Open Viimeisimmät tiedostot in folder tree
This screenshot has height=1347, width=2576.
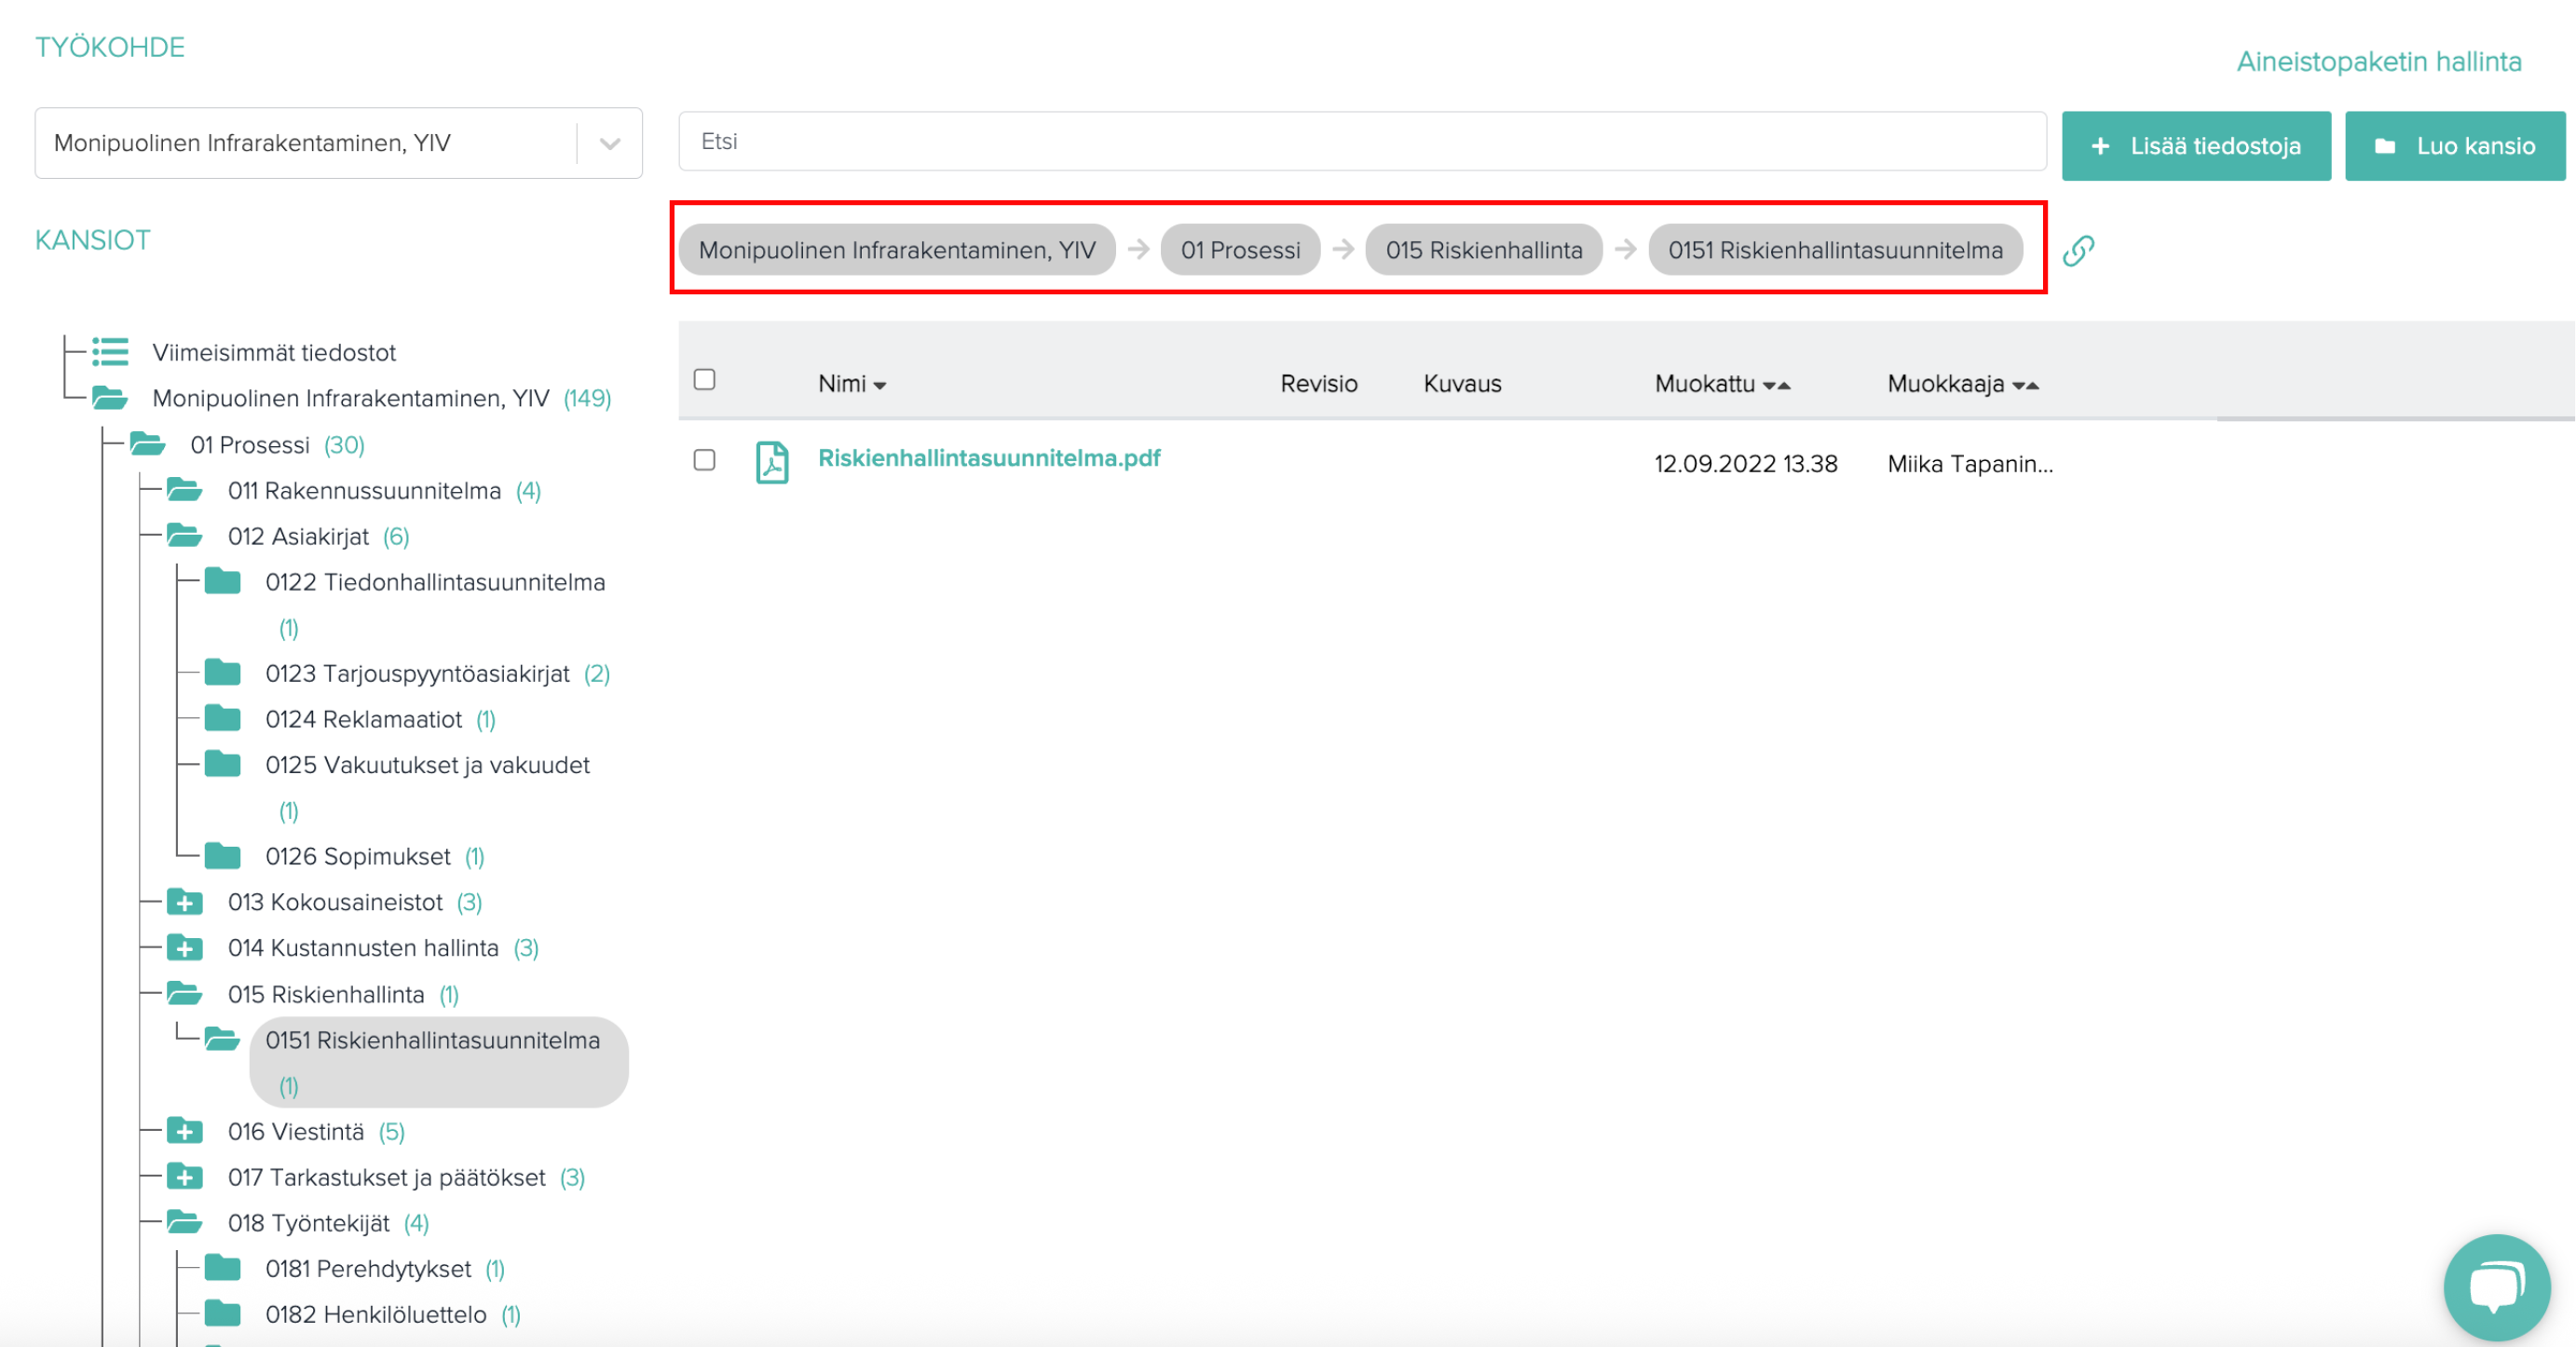tap(274, 352)
